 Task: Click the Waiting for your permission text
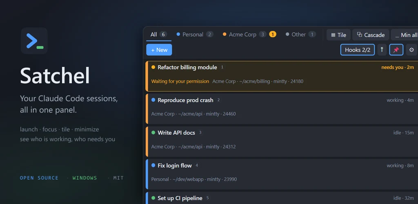click(x=180, y=81)
